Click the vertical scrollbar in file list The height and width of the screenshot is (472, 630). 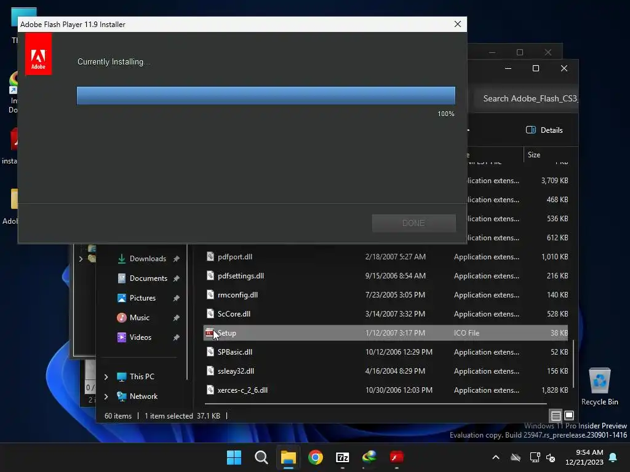(573, 363)
